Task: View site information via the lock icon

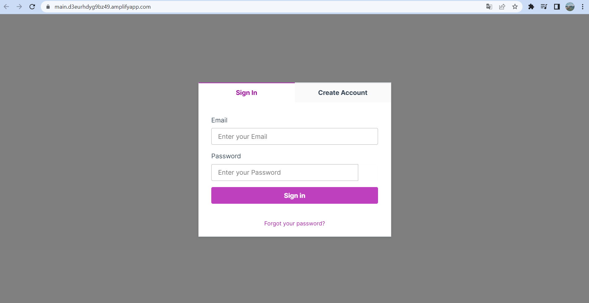Action: tap(48, 6)
